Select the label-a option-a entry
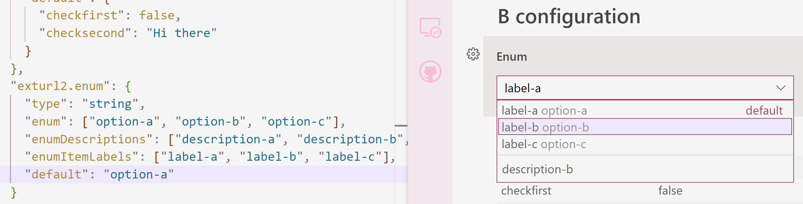 pyautogui.click(x=544, y=111)
